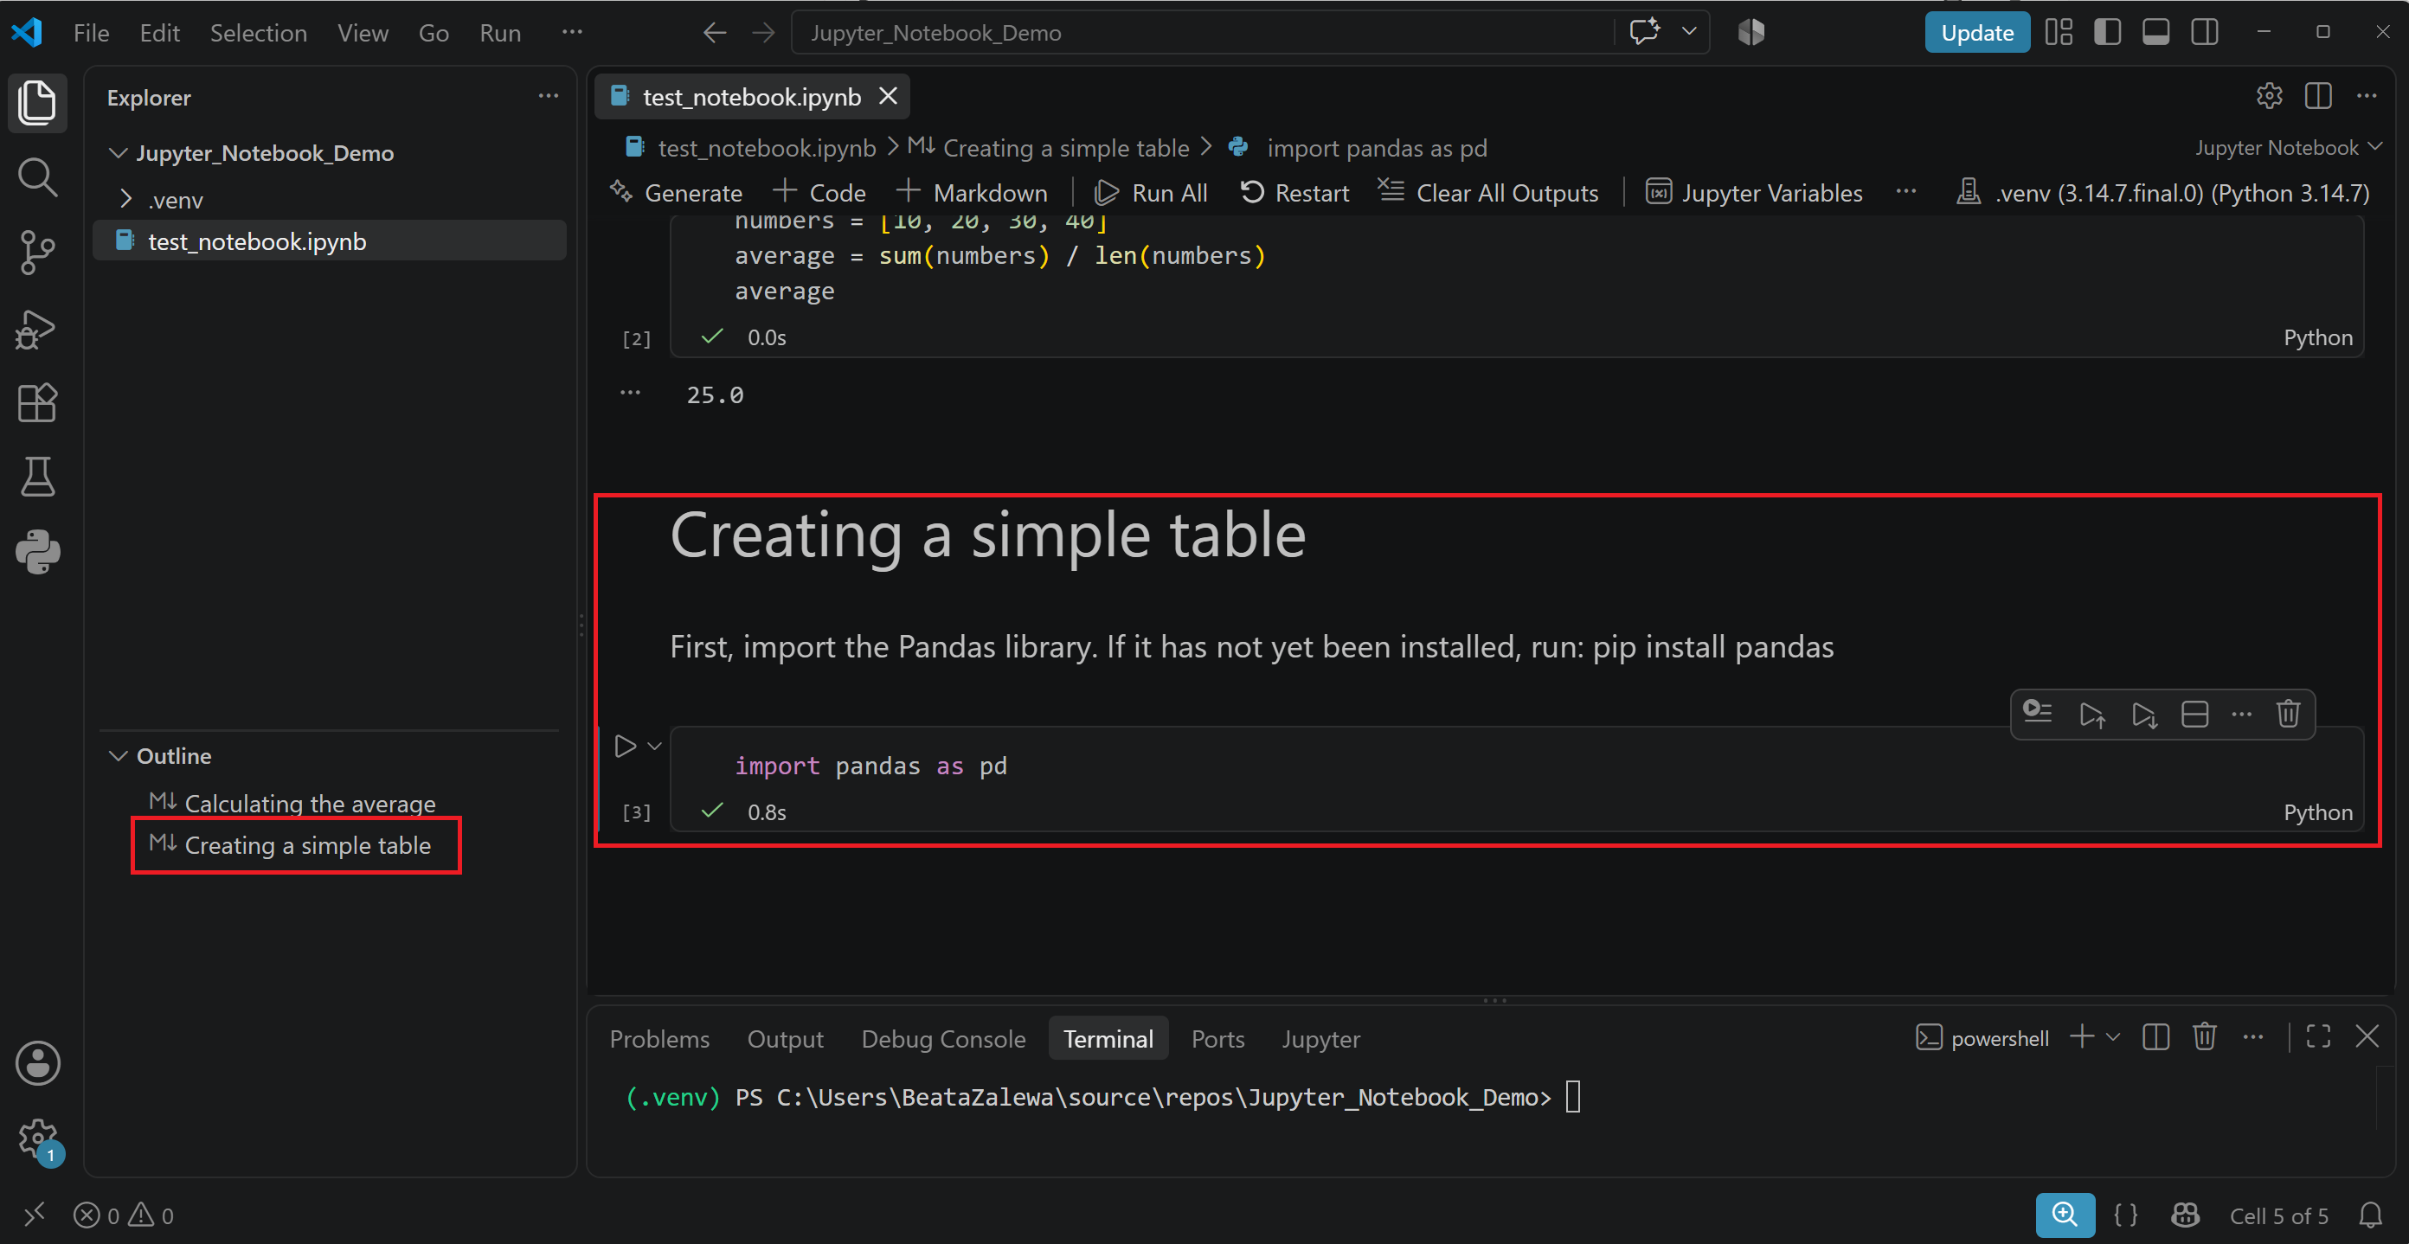This screenshot has width=2409, height=1244.
Task: Click the zoom magnifier status bar button
Action: [2065, 1215]
